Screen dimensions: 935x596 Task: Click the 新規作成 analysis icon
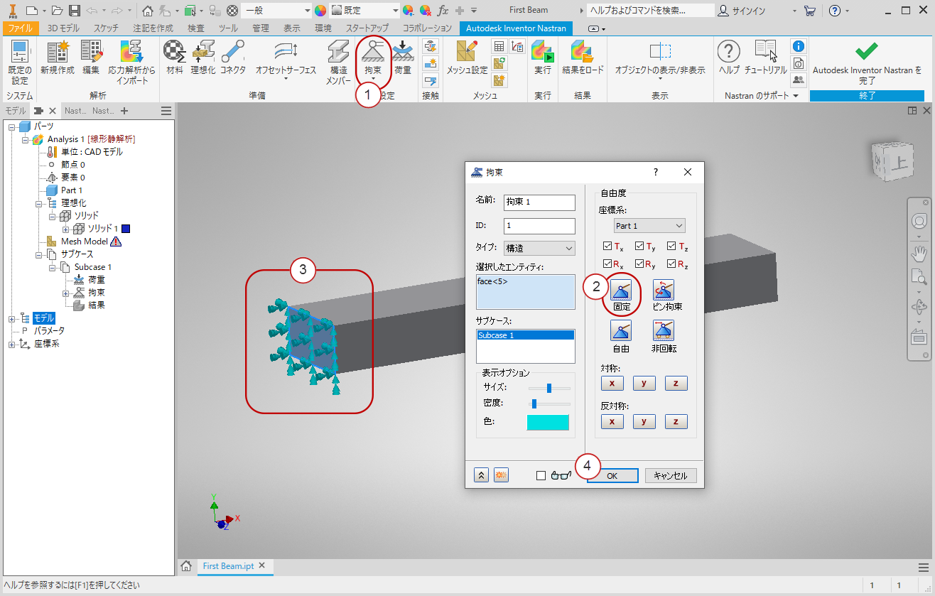coord(58,58)
